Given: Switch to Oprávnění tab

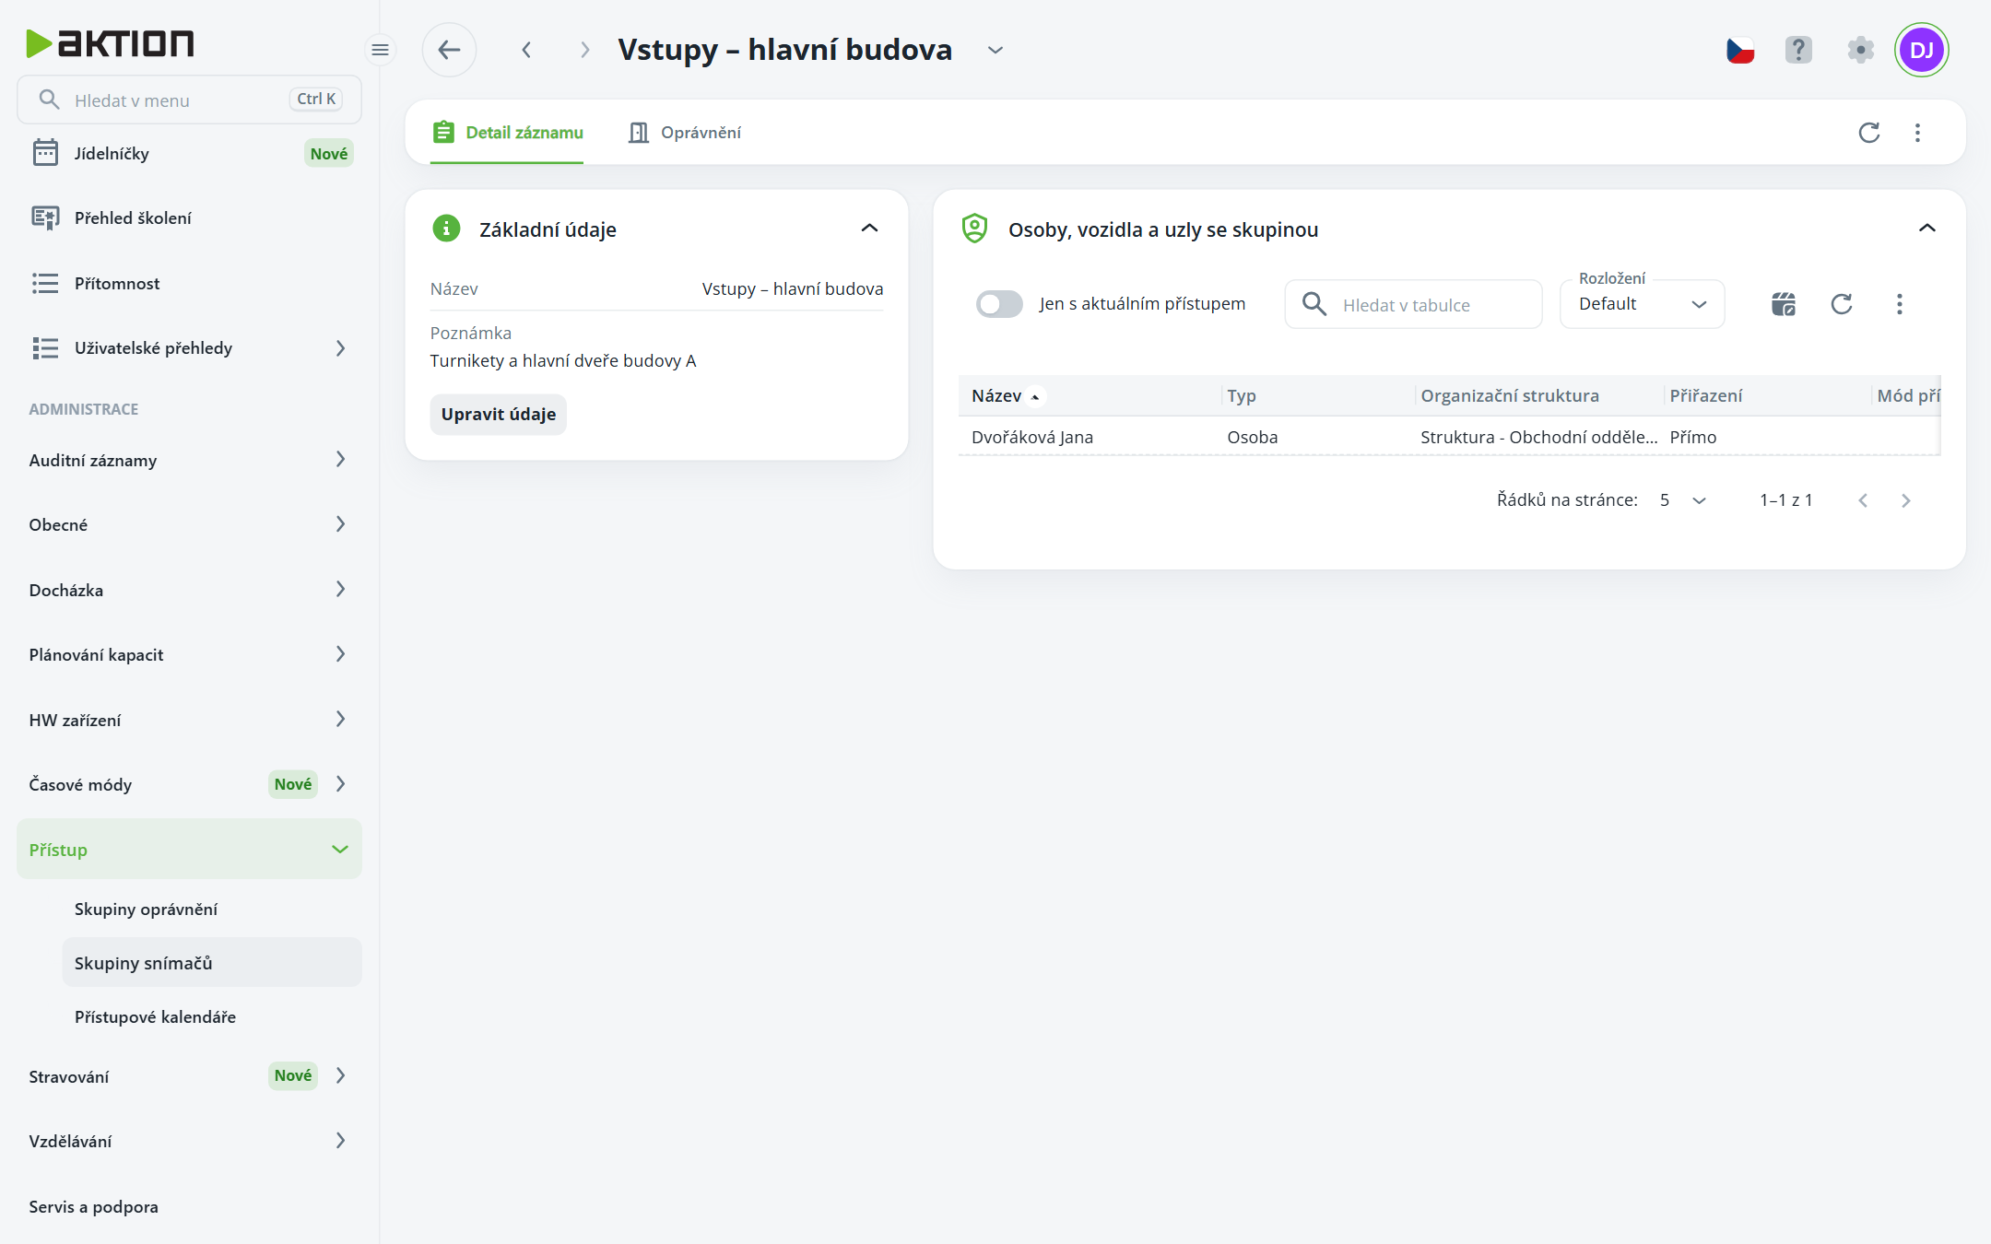Looking at the screenshot, I should 685,133.
